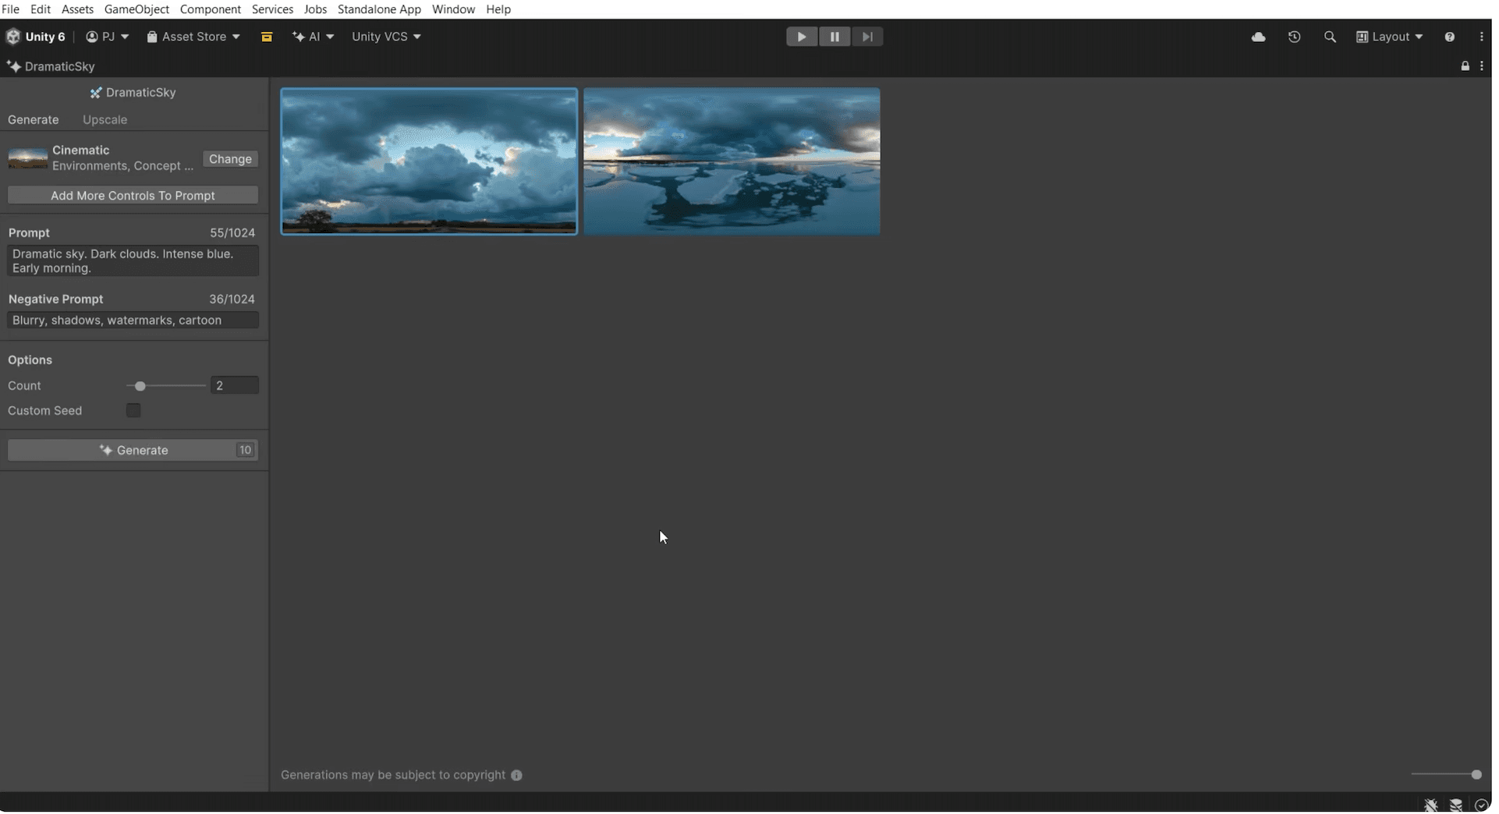Screen dimensions: 1499x814
Task: Click the debugger bug icon in status bar
Action: (1430, 805)
